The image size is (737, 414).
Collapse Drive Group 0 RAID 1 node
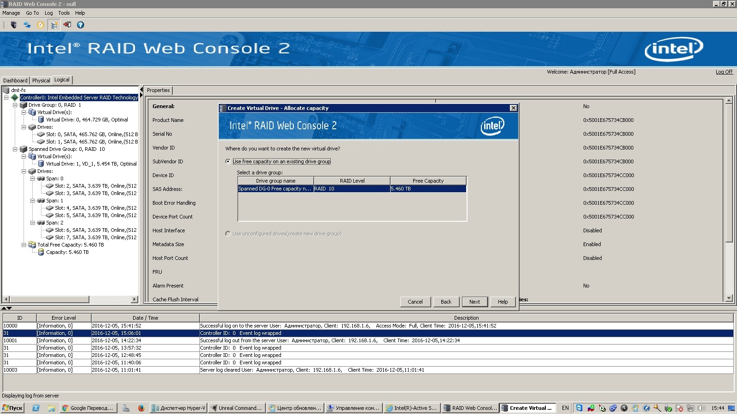point(15,105)
